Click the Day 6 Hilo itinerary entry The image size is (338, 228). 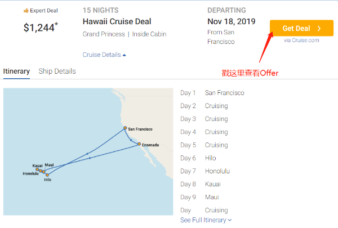(x=198, y=158)
